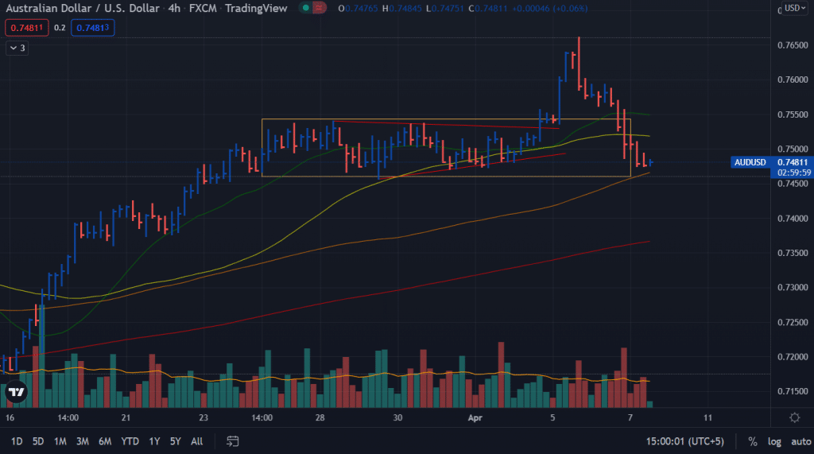Click the 23 date label on time axis
The height and width of the screenshot is (454, 814).
coord(203,417)
